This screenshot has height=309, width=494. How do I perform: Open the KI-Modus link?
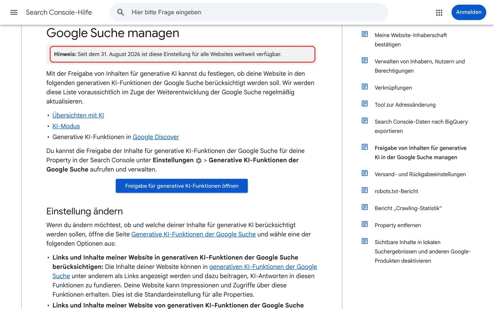66,126
